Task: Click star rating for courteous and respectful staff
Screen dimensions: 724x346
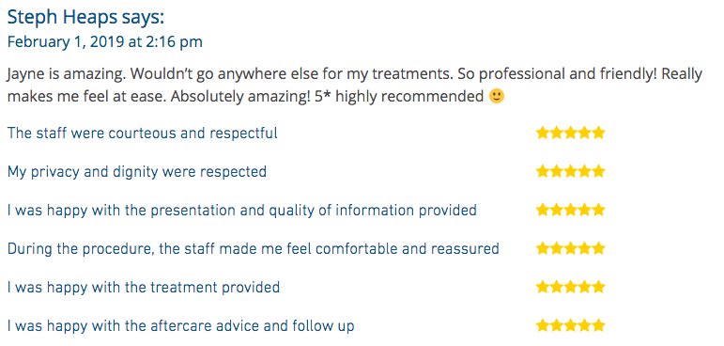Action: click(570, 134)
